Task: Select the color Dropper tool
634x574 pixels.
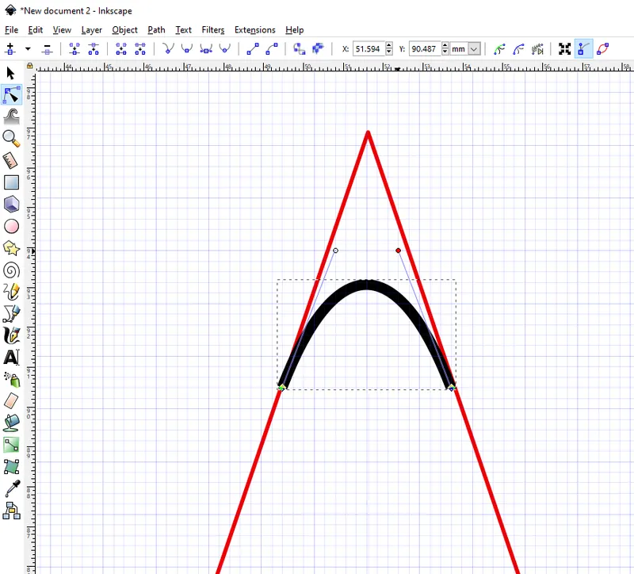Action: click(10, 489)
